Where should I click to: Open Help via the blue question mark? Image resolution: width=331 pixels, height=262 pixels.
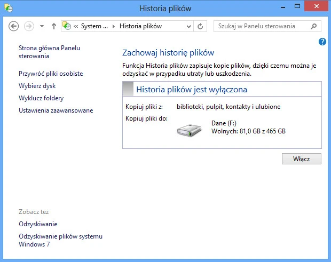point(322,42)
